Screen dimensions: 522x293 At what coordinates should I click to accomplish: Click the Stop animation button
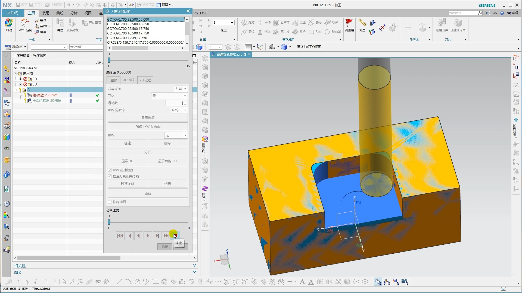point(175,236)
